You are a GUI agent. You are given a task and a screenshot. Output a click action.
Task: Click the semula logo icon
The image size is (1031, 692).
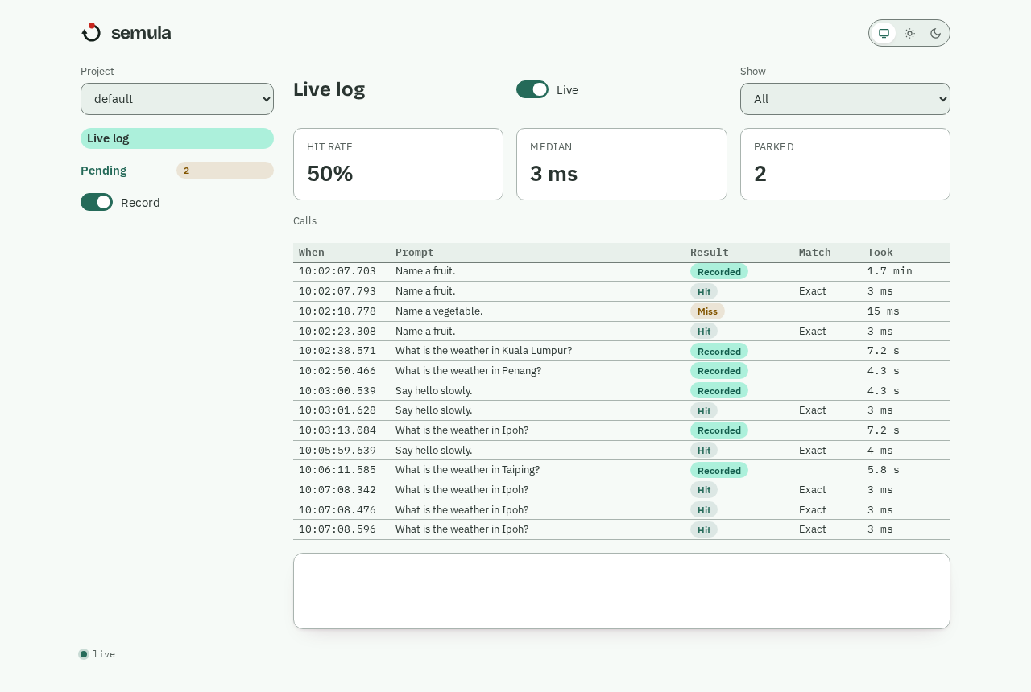tap(91, 32)
